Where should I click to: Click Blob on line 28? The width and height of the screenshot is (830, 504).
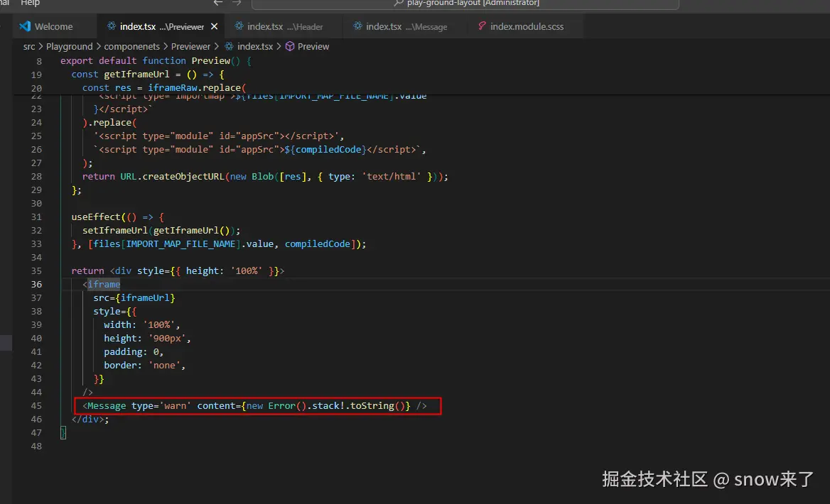click(262, 177)
